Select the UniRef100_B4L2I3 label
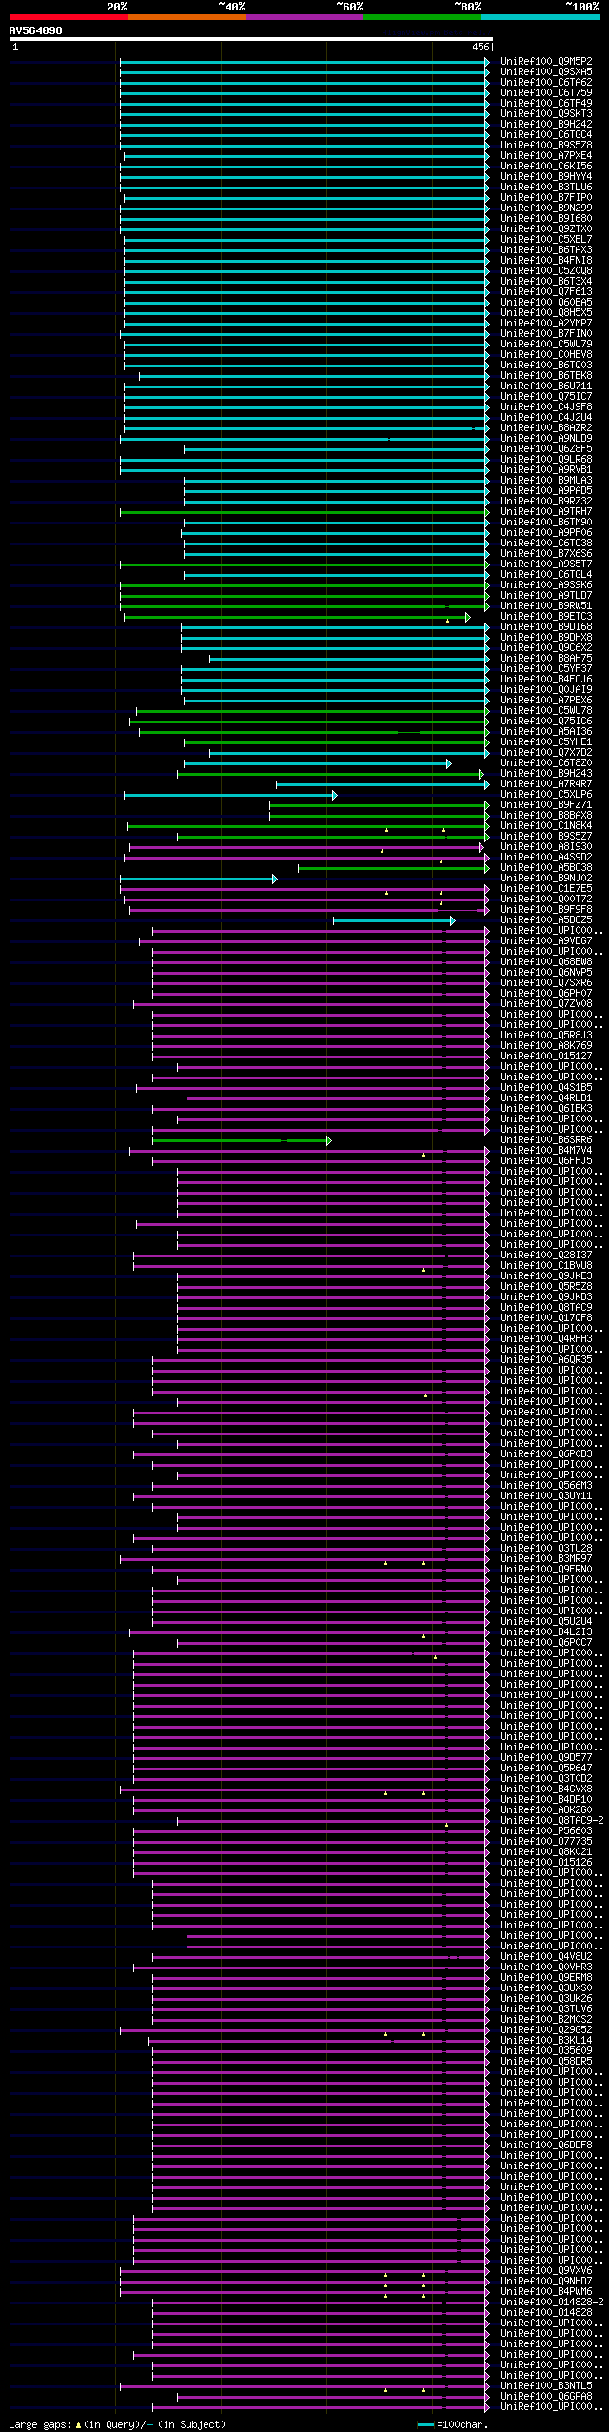609x2432 pixels. pos(546,1632)
